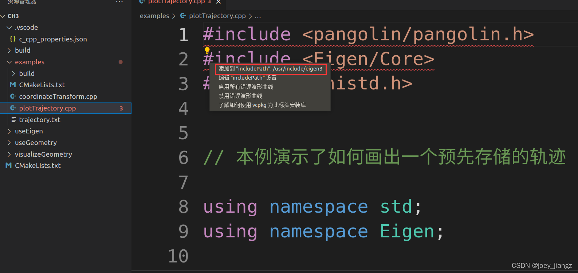Open CMakeLists.txt under examples
The image size is (578, 273).
click(42, 85)
